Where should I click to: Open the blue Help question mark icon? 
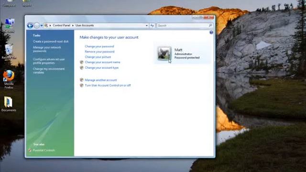pos(211,32)
